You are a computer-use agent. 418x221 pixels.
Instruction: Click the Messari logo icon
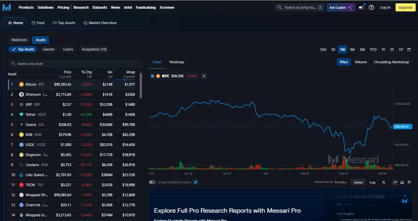[7, 7]
